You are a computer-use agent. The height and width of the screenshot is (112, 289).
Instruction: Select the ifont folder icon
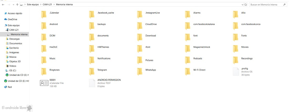pos(140,49)
